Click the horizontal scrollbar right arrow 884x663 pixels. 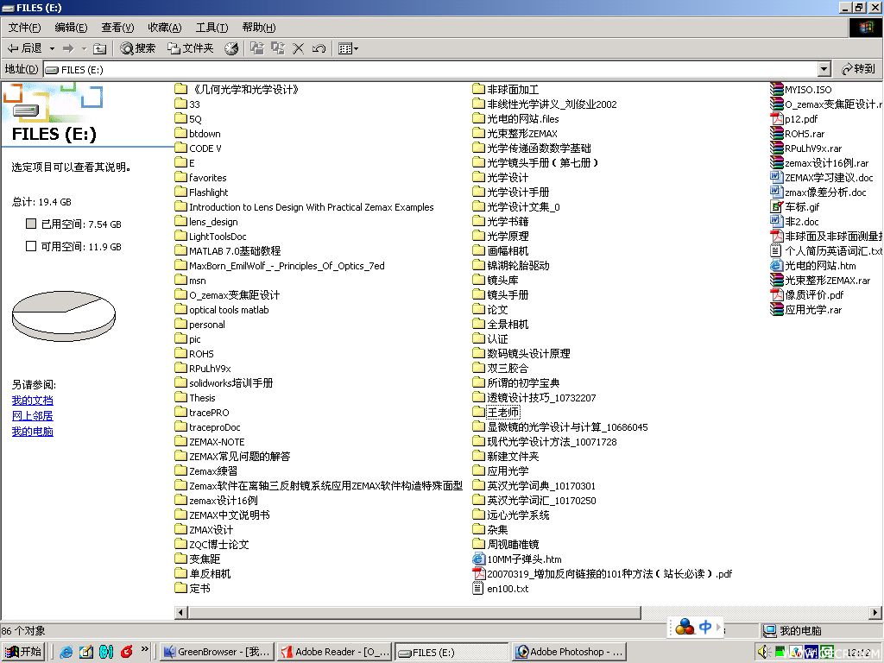875,612
